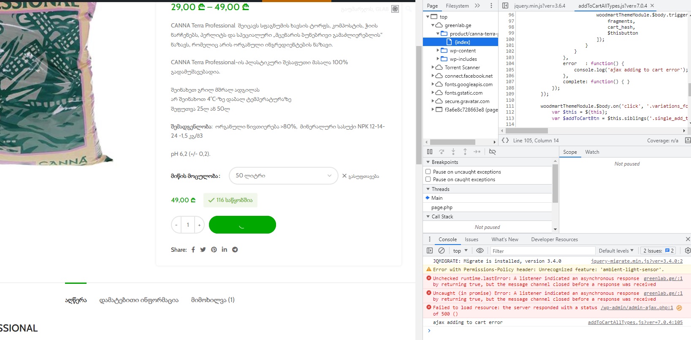Deactivate all breakpoints

(492, 152)
